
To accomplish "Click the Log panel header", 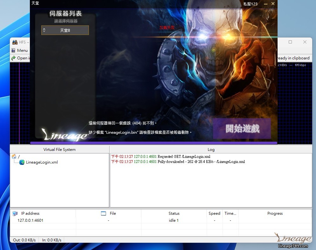I will point(211,150).
